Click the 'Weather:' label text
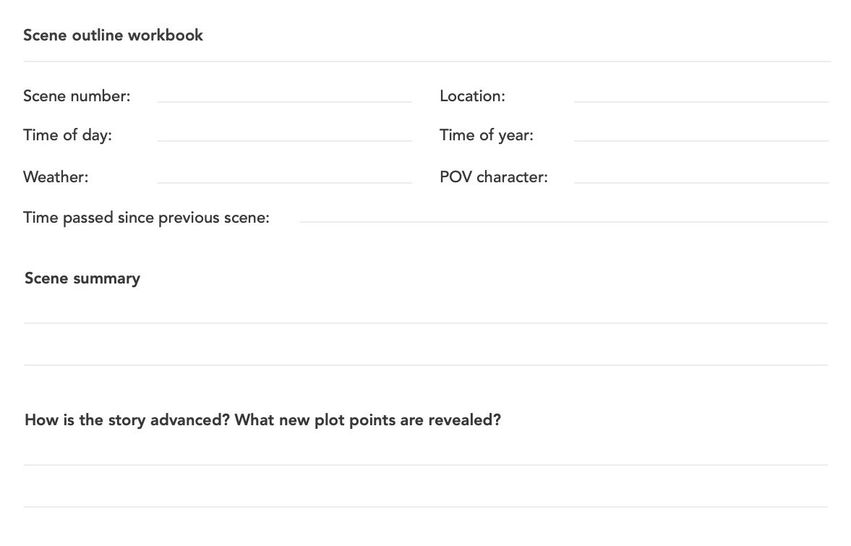This screenshot has height=546, width=851. click(56, 177)
